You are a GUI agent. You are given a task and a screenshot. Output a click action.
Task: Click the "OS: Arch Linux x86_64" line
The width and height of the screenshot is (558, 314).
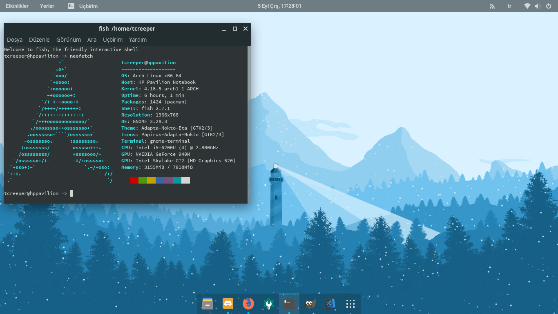click(151, 76)
